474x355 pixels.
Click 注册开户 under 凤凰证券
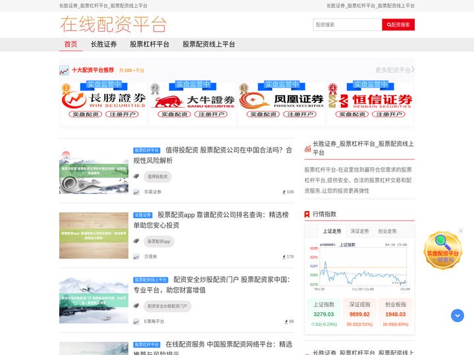300,114
